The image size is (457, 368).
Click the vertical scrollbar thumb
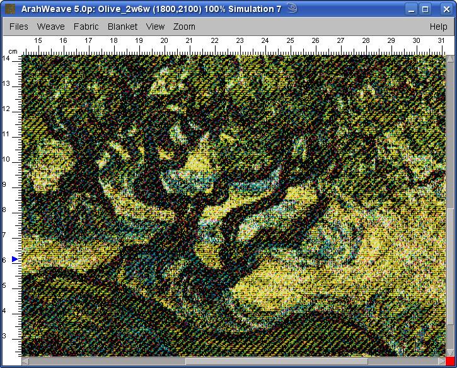point(450,266)
